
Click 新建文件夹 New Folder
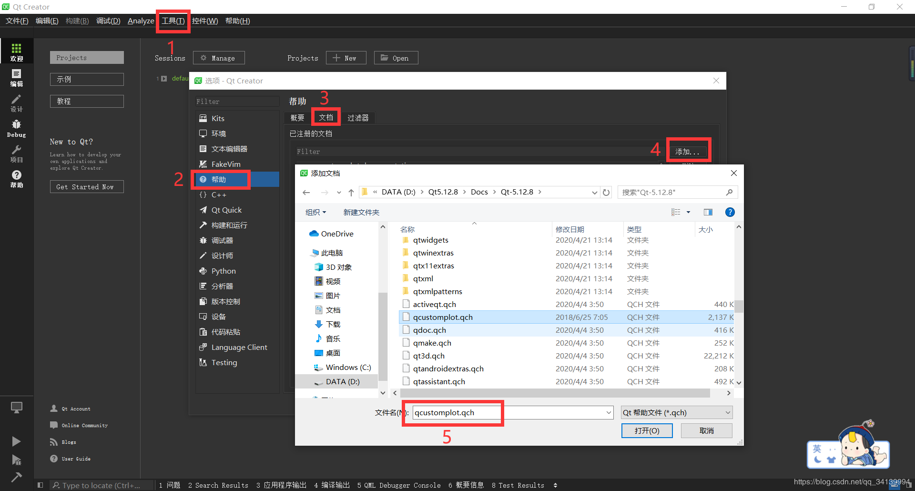point(361,212)
